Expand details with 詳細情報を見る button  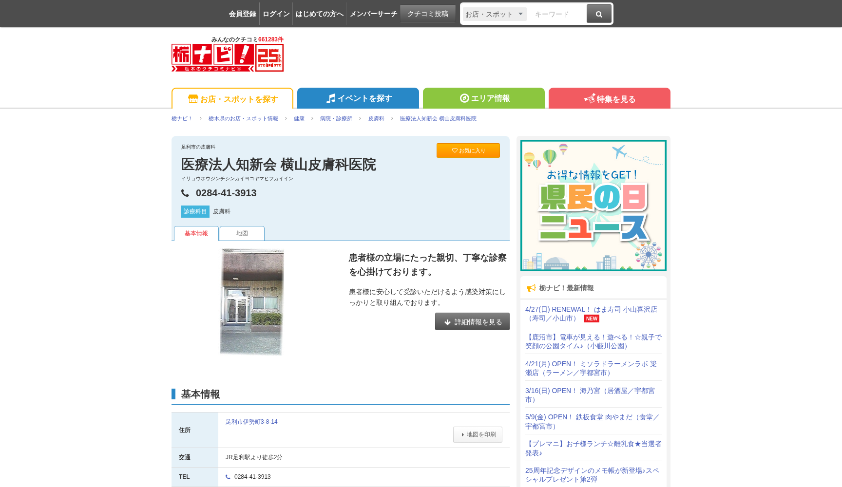click(472, 321)
